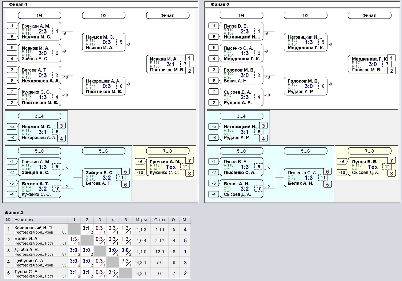402x281 pixels.
Task: Open match Бегоев А. Т. vs Нехорошев quarterfinal
Action: 39,75
